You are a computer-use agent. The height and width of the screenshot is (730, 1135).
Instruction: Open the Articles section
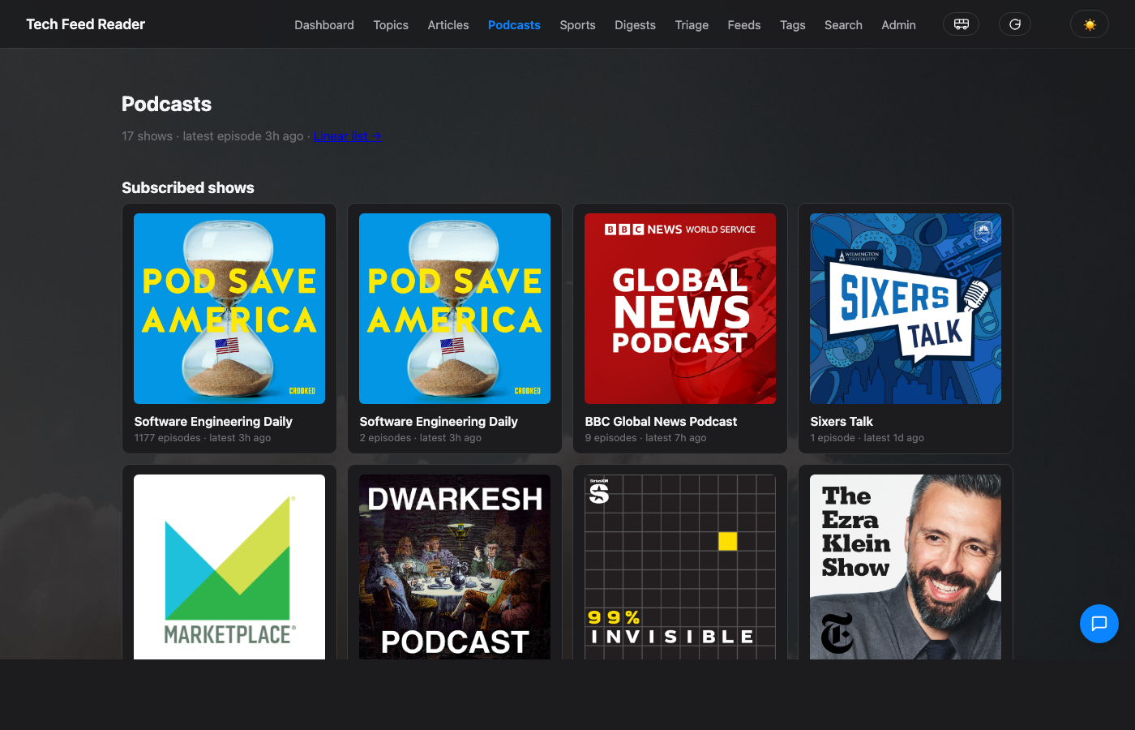coord(448,25)
